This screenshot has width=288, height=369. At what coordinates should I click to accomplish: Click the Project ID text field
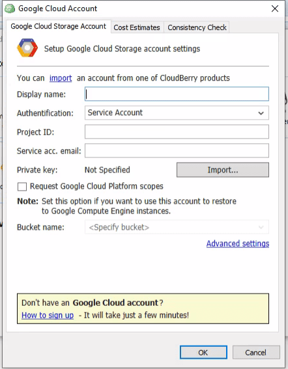coord(177,131)
